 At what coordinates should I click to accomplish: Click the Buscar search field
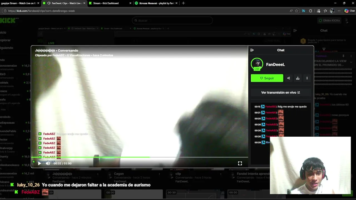point(172,21)
